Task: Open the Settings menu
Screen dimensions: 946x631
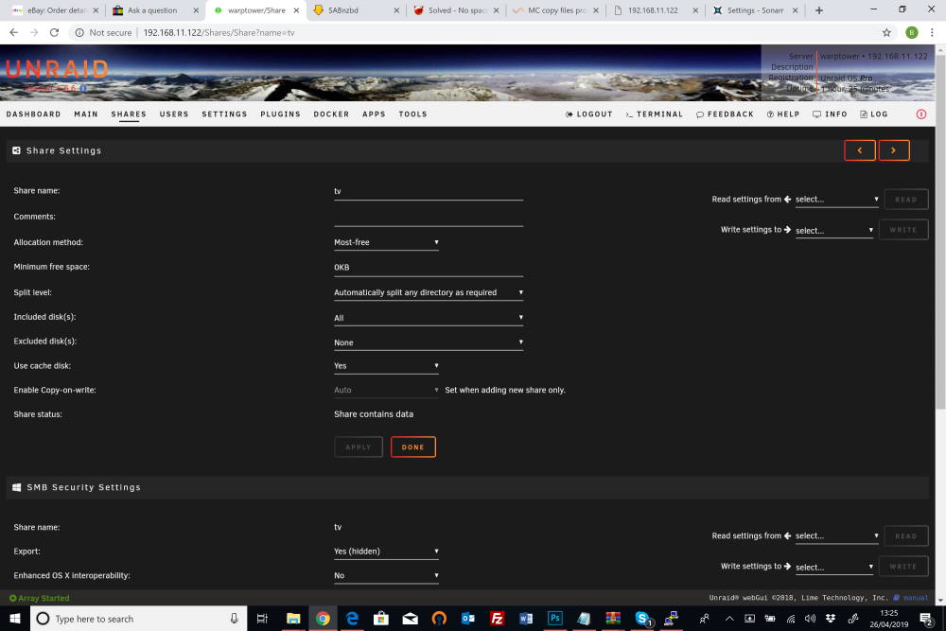Action: click(x=224, y=114)
